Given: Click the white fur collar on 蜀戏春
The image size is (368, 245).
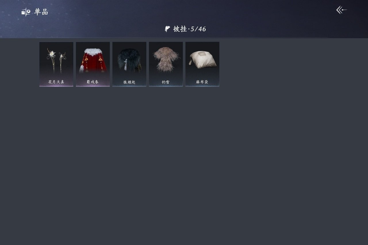Looking at the screenshot, I should [x=93, y=51].
